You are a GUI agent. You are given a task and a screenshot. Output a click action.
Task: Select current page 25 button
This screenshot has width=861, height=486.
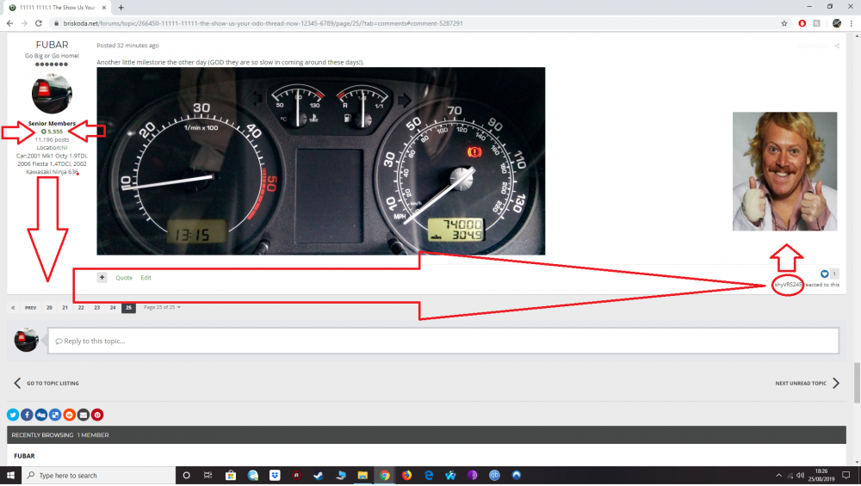click(x=128, y=308)
